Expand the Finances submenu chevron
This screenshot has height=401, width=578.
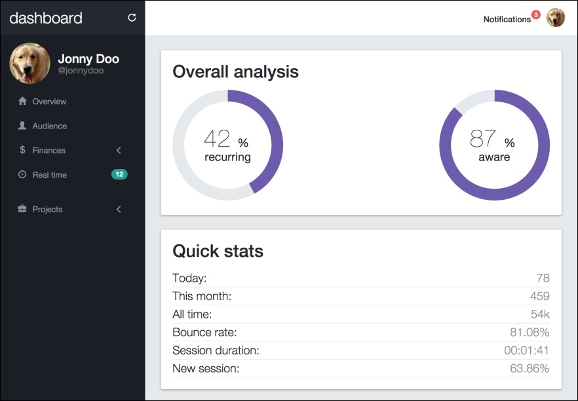(119, 150)
